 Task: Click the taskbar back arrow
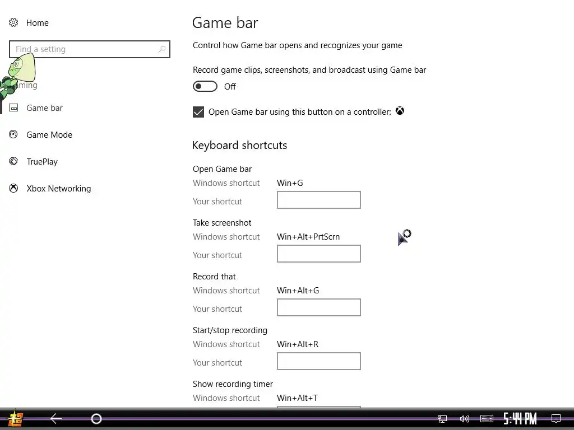[x=56, y=418]
